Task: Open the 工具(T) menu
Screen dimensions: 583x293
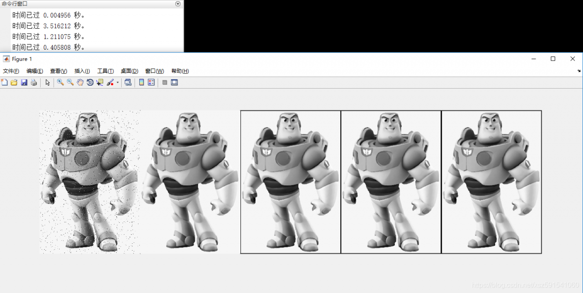Action: tap(106, 71)
